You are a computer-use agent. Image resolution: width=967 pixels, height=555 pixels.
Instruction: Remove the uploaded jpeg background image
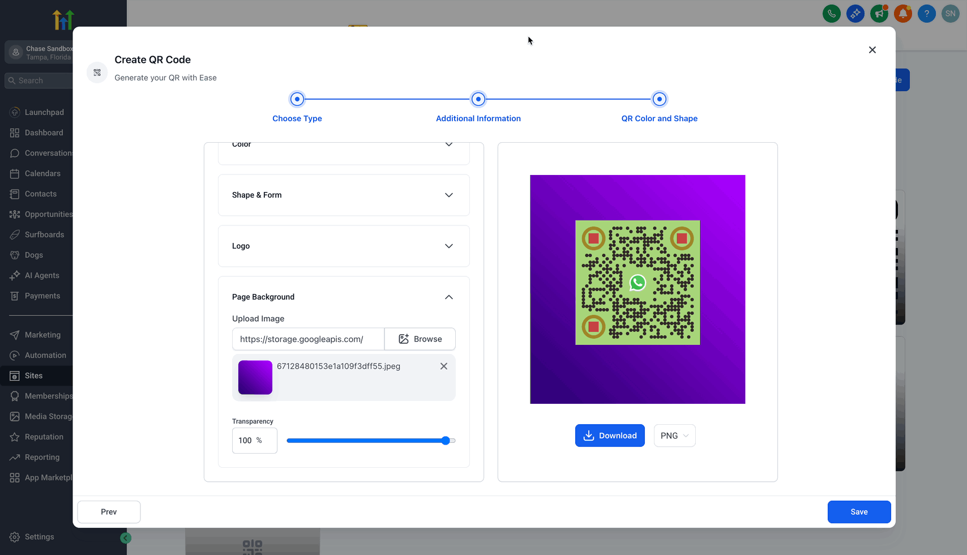[444, 366]
